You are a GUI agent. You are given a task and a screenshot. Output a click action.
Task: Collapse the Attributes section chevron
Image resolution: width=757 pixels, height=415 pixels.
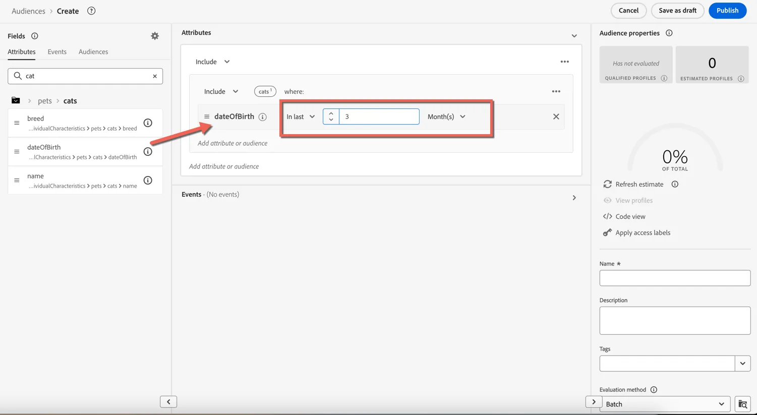point(574,36)
